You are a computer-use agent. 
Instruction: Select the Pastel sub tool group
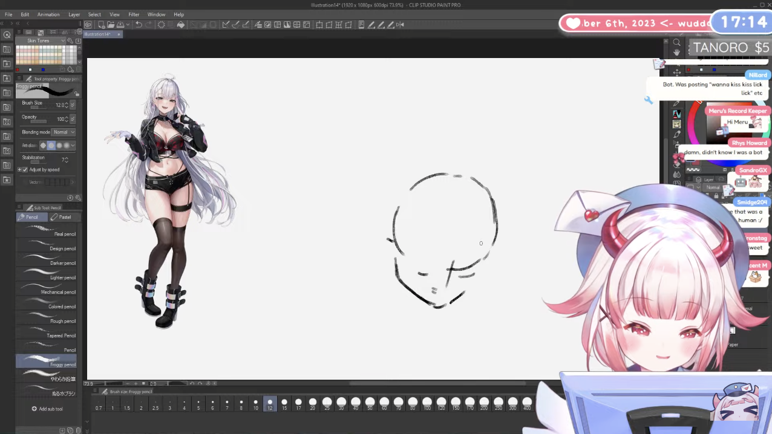(64, 217)
